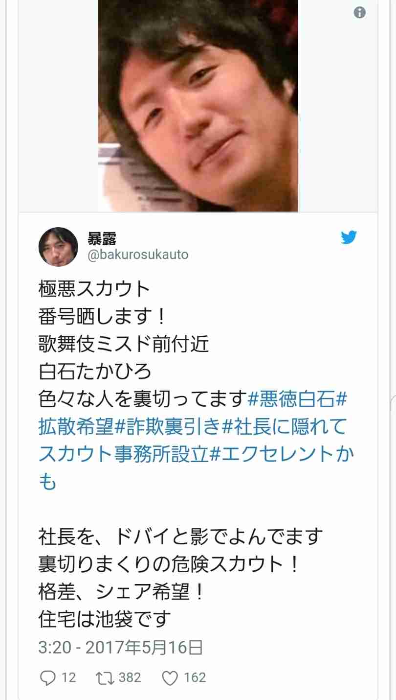Visit the @bakurosukauto handle link
The image size is (396, 700).
point(137,255)
